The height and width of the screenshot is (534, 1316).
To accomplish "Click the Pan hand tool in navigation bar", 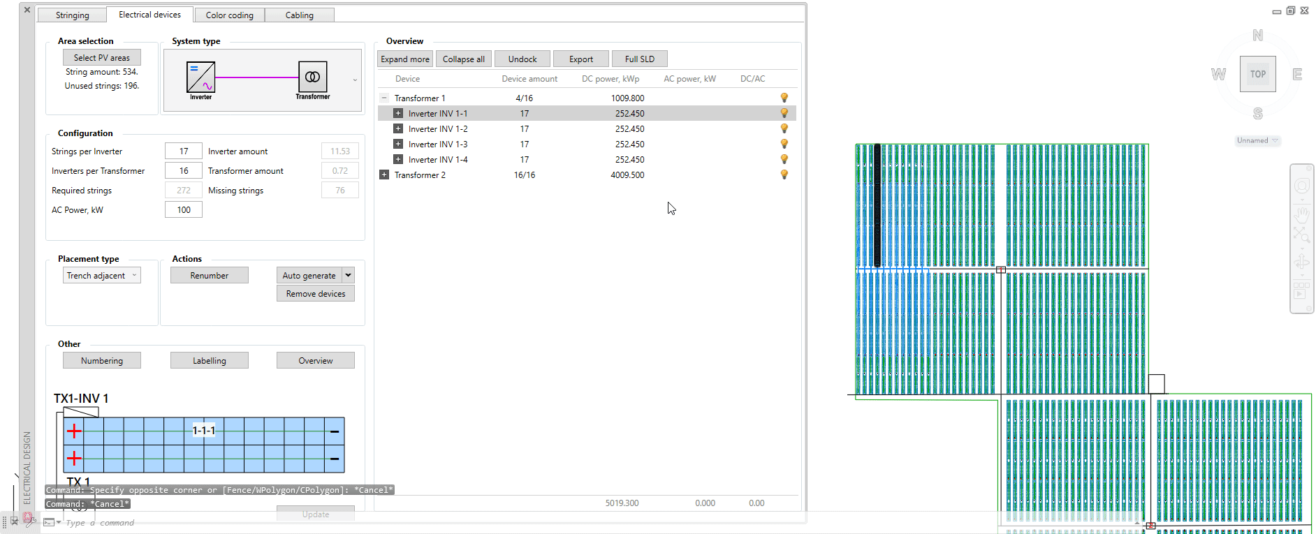I will 1301,215.
